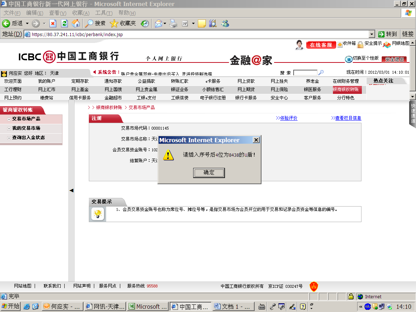Click the IE Back arrow button

[x=6, y=23]
